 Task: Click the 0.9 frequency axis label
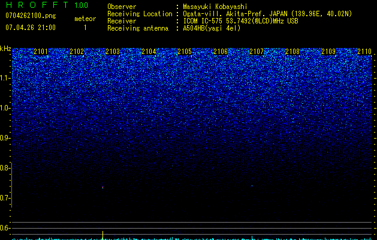5,138
